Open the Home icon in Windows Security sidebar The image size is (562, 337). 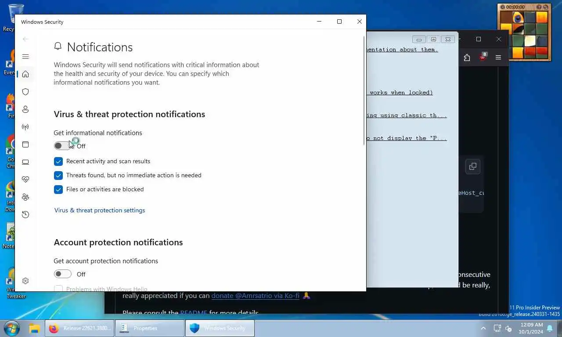tap(25, 74)
